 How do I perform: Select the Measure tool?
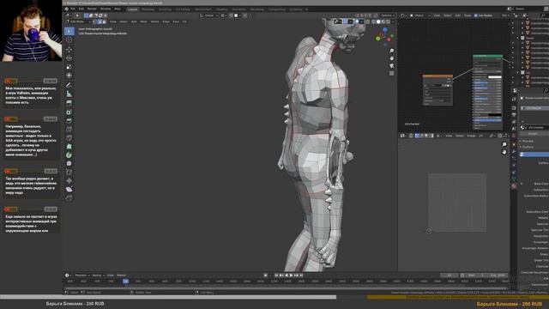coord(69,94)
